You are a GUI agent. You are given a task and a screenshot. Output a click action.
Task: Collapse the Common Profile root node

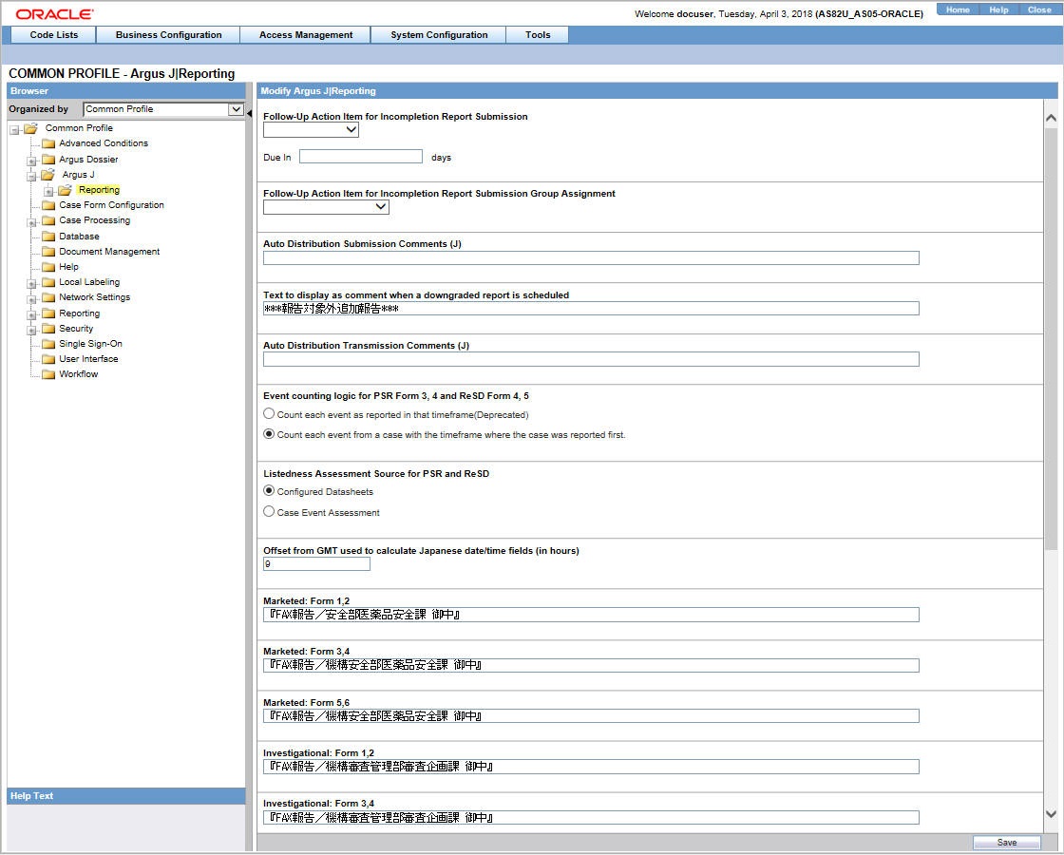pos(14,129)
